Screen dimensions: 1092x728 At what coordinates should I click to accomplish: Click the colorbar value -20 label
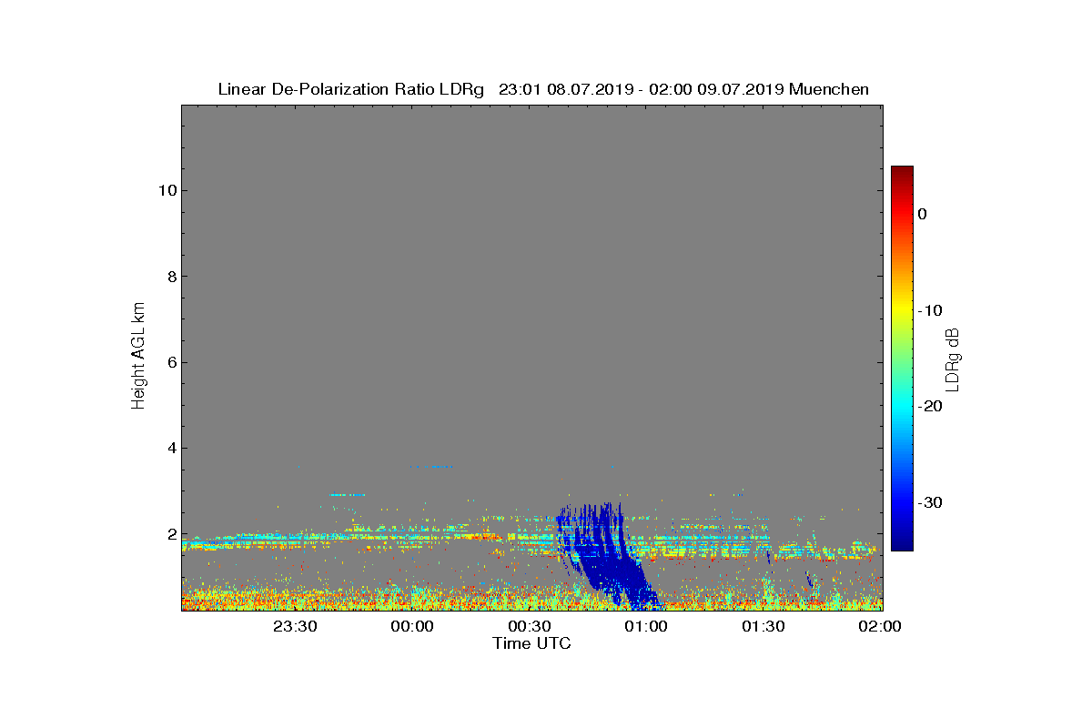[x=929, y=407]
